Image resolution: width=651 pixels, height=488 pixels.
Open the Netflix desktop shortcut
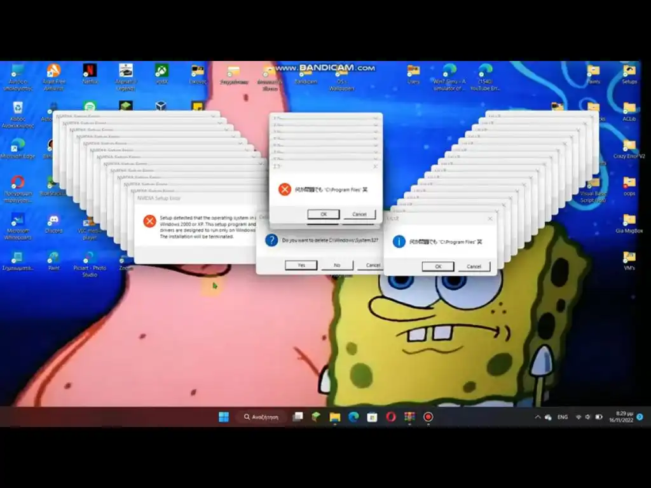pos(90,74)
